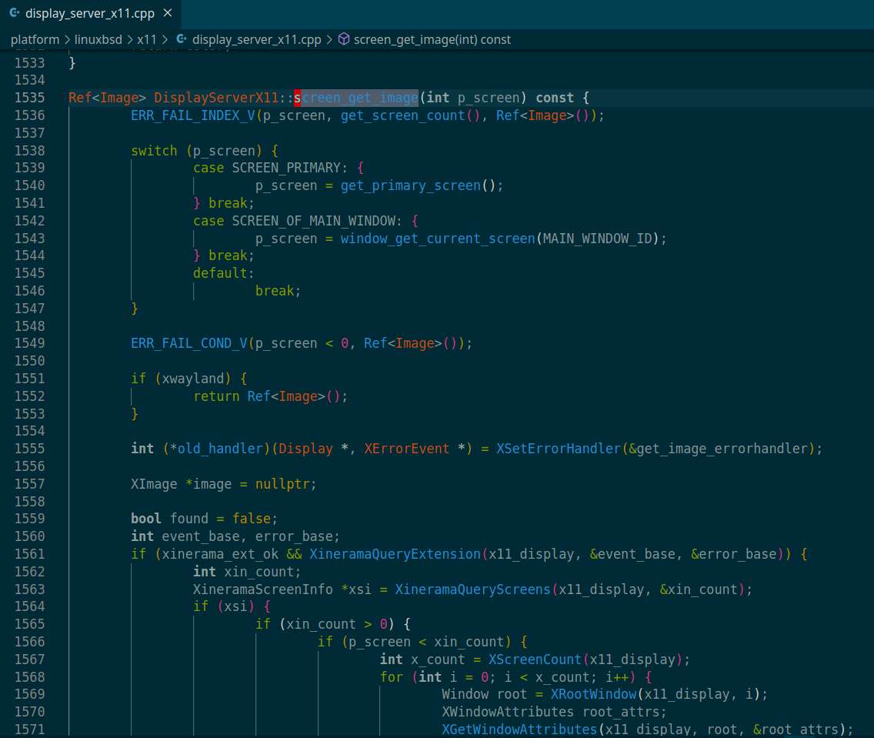Image resolution: width=874 pixels, height=738 pixels.
Task: Click SCREEN_OF_MAIN_WINDOW case label
Action: (x=313, y=221)
